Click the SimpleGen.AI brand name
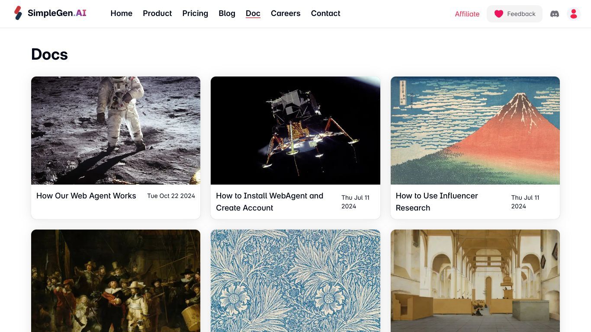 [x=57, y=13]
